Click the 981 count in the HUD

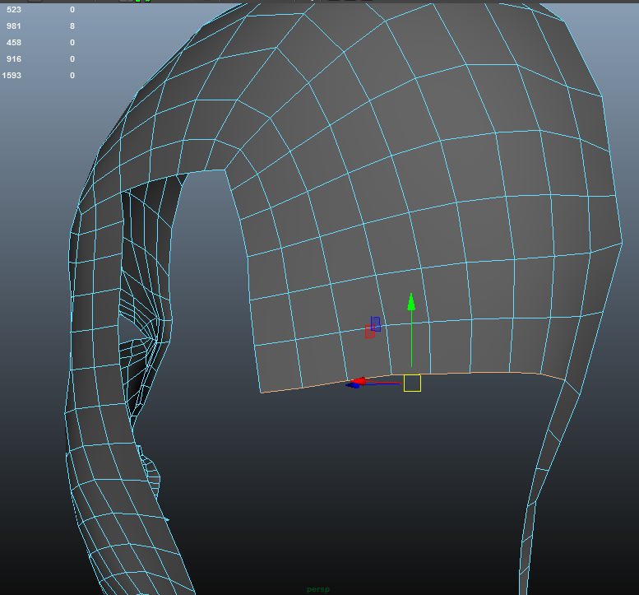tap(13, 26)
